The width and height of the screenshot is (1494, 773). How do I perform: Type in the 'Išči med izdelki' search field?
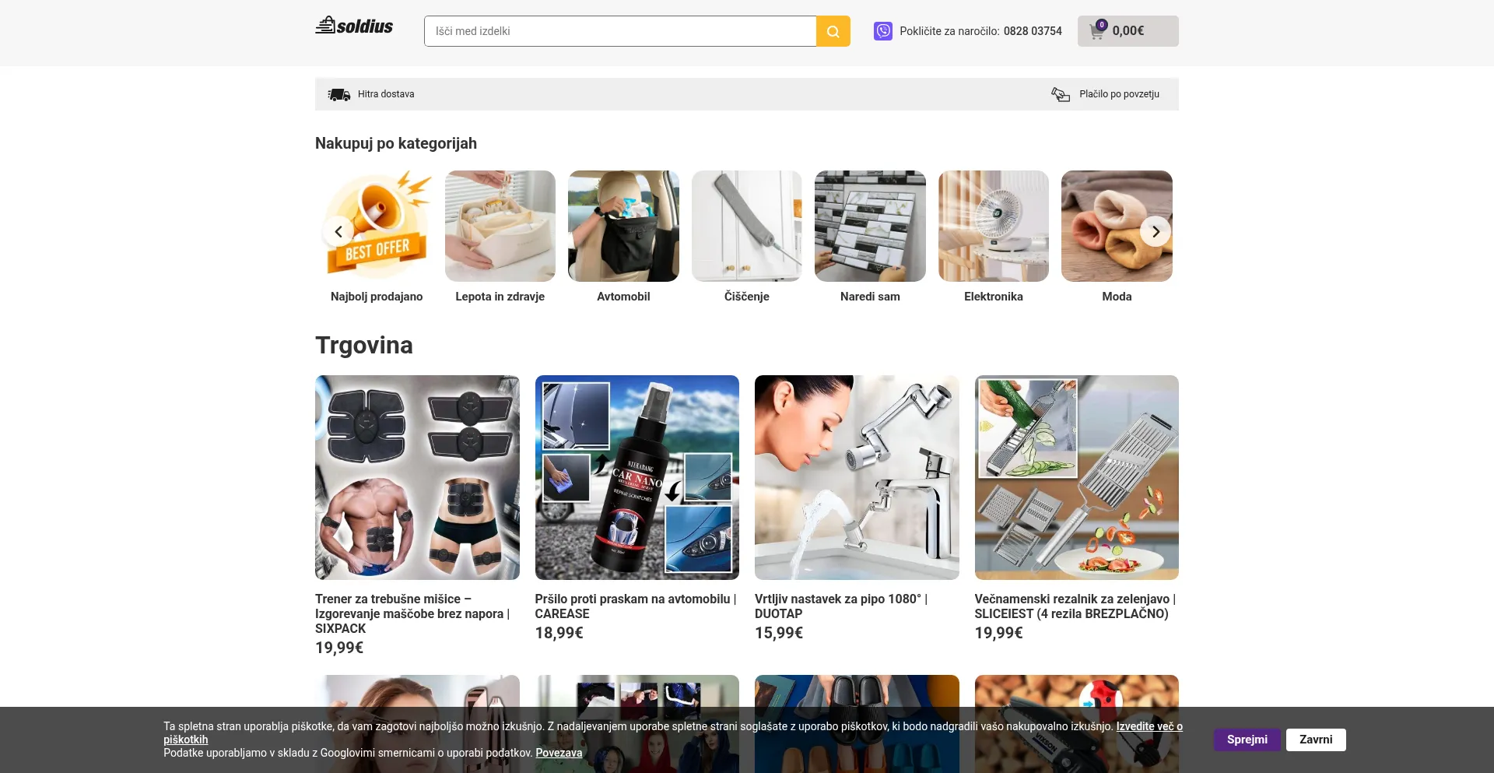click(620, 31)
